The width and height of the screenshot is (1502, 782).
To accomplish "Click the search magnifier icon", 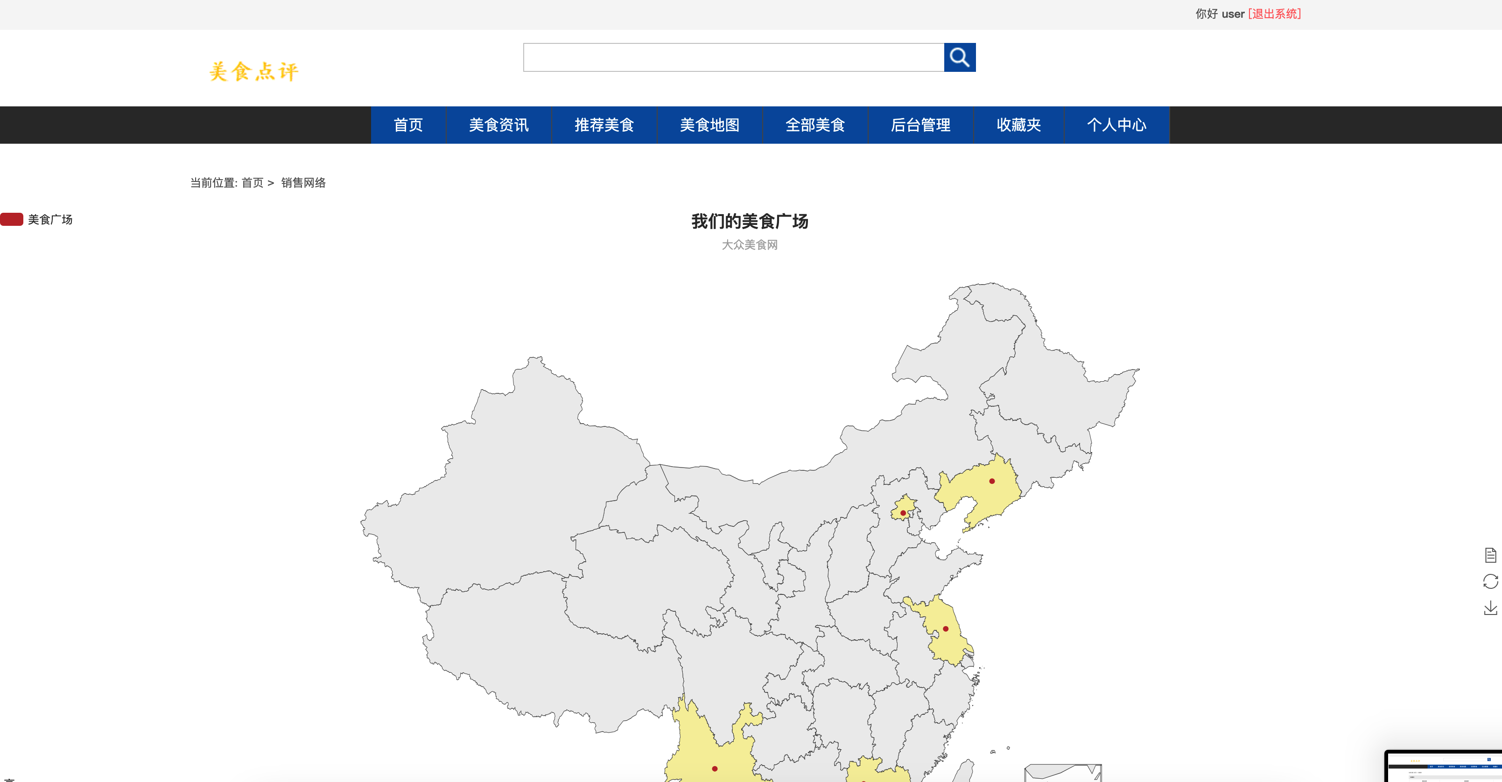I will pyautogui.click(x=959, y=57).
